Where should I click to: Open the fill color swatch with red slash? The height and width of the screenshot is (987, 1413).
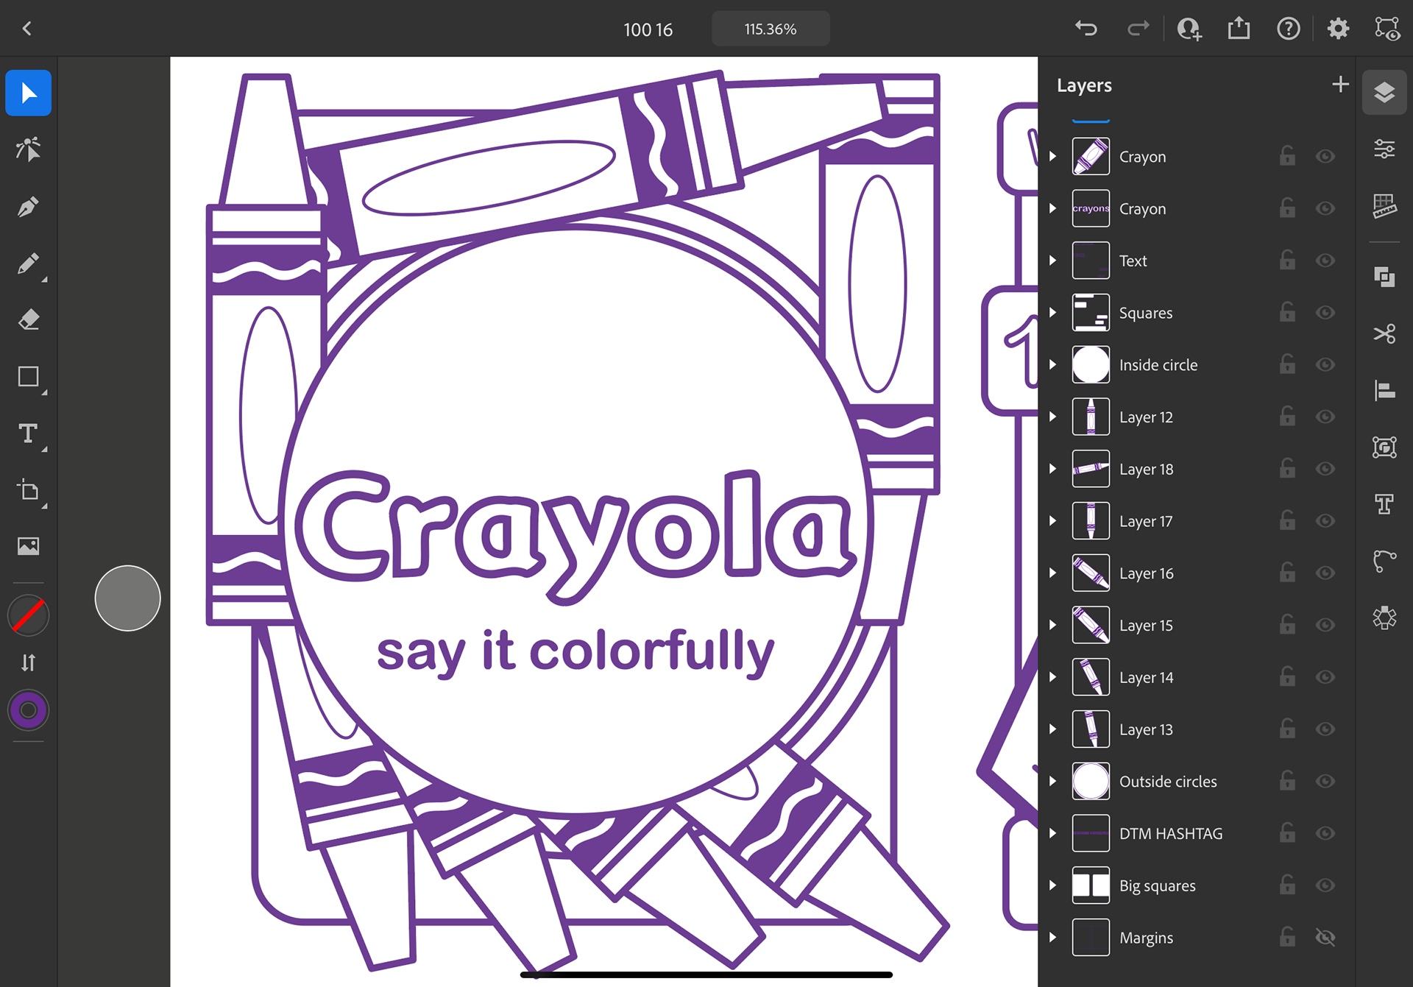pyautogui.click(x=28, y=615)
